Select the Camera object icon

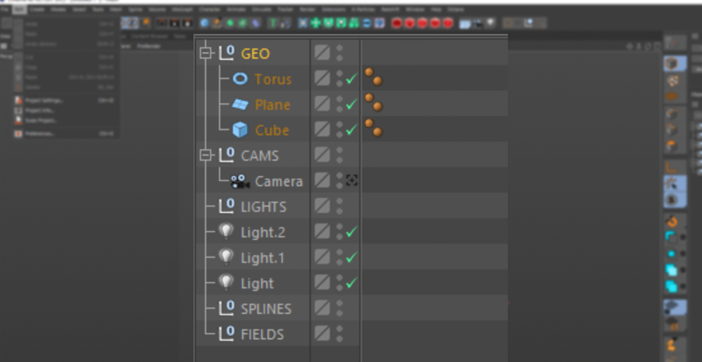coord(240,181)
